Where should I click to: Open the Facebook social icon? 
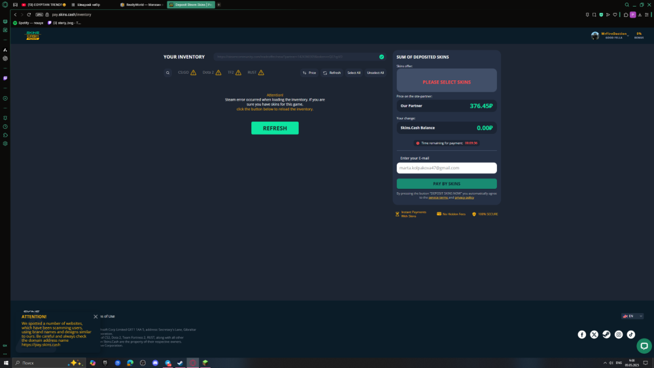582,334
